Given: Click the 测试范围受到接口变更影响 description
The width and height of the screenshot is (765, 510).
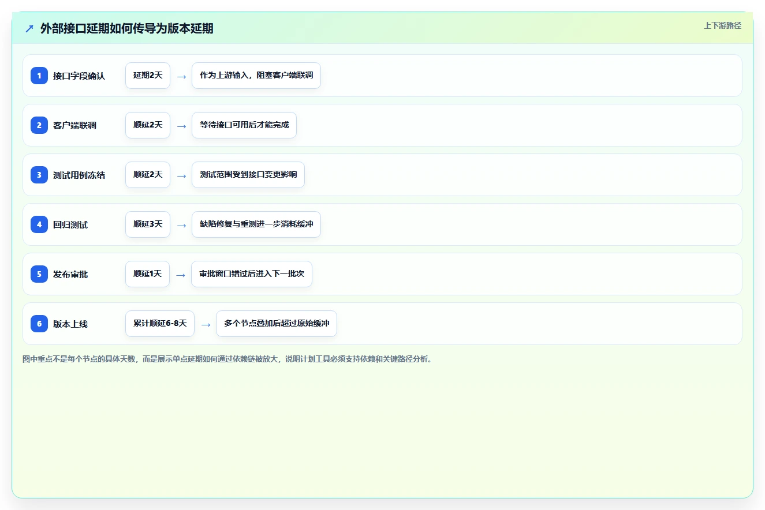Looking at the screenshot, I should 248,175.
